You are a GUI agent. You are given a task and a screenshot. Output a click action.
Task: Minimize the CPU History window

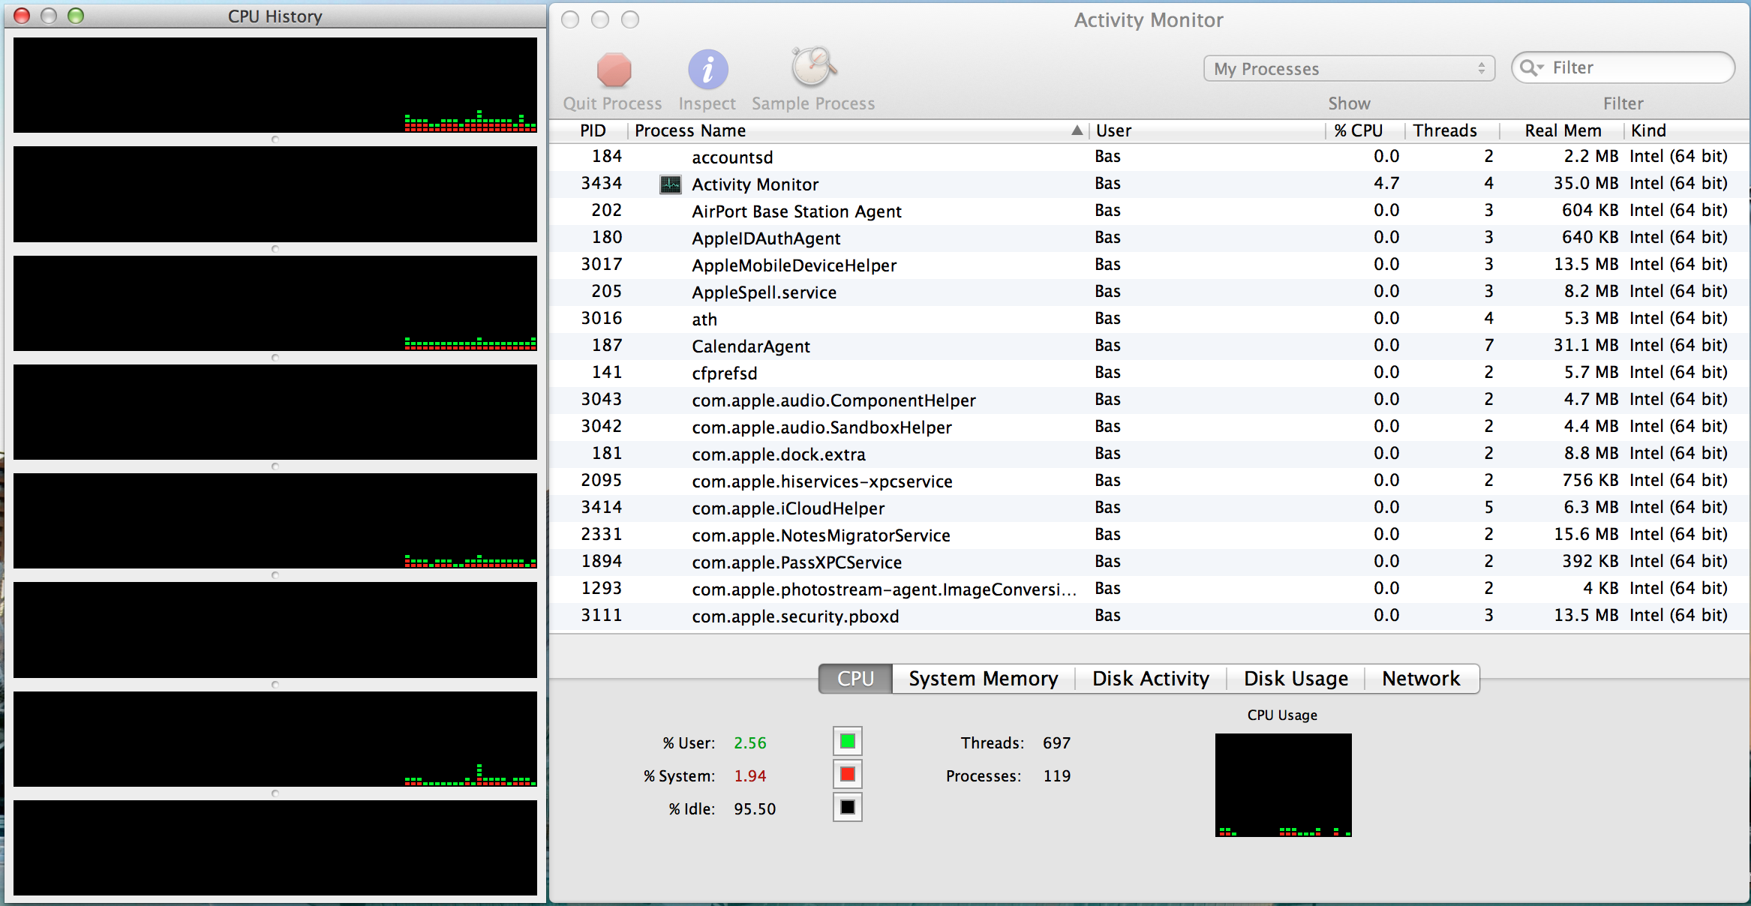point(49,16)
